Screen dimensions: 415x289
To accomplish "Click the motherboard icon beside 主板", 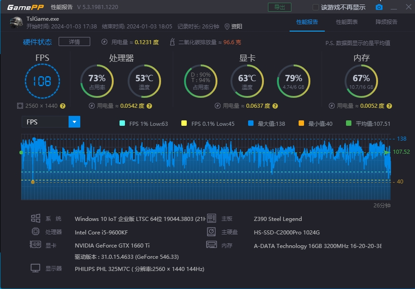I will 212,218.
